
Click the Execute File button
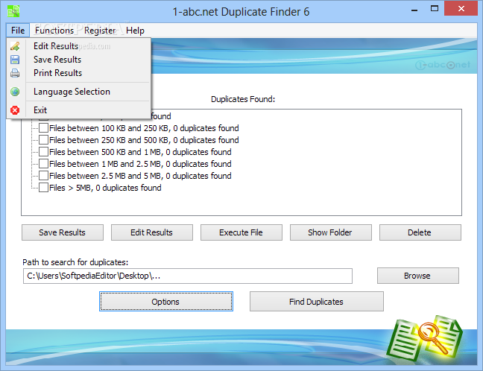pos(241,232)
